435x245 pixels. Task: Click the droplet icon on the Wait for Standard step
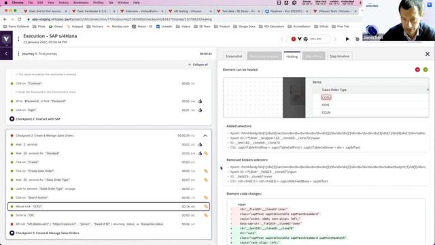200,153
